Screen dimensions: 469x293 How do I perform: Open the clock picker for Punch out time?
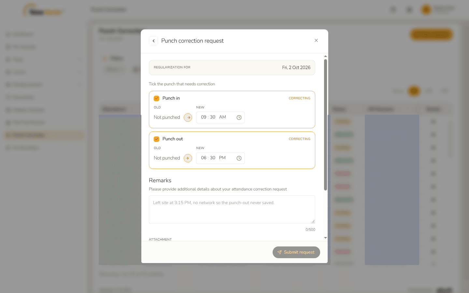(239, 158)
